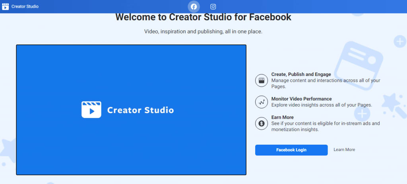This screenshot has width=407, height=184.
Task: Switch to the Instagram platform tab icon
Action: coord(213,7)
